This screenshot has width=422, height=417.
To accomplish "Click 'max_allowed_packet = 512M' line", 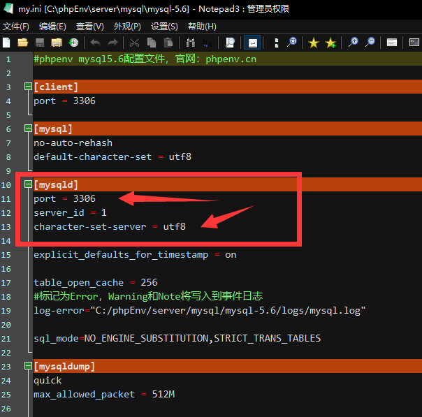I will click(x=104, y=395).
